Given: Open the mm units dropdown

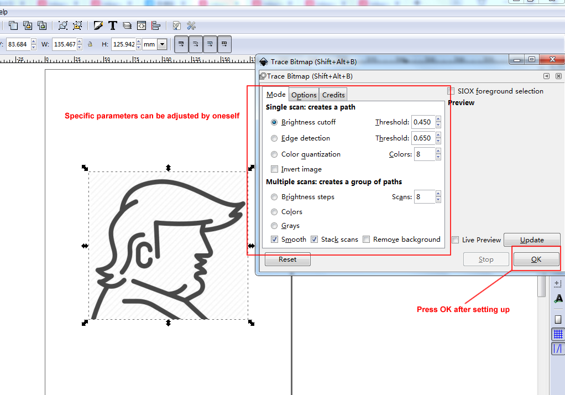Looking at the screenshot, I should pyautogui.click(x=162, y=44).
